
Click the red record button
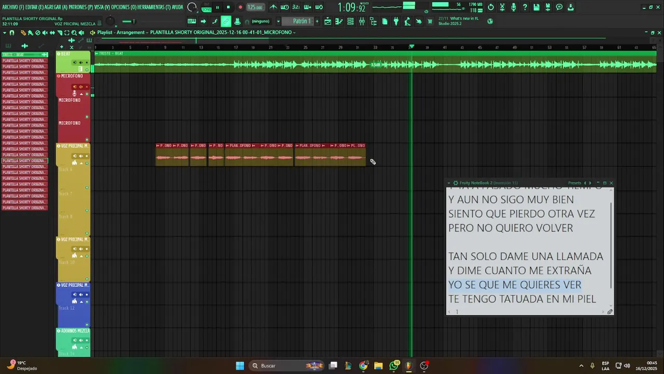240,7
